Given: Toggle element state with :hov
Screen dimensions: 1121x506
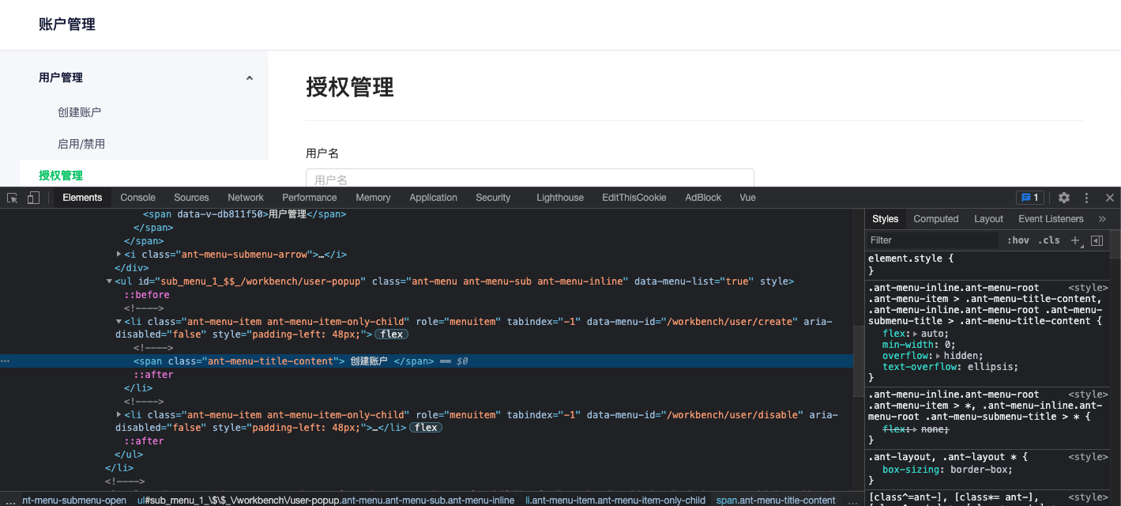Looking at the screenshot, I should click(1018, 240).
